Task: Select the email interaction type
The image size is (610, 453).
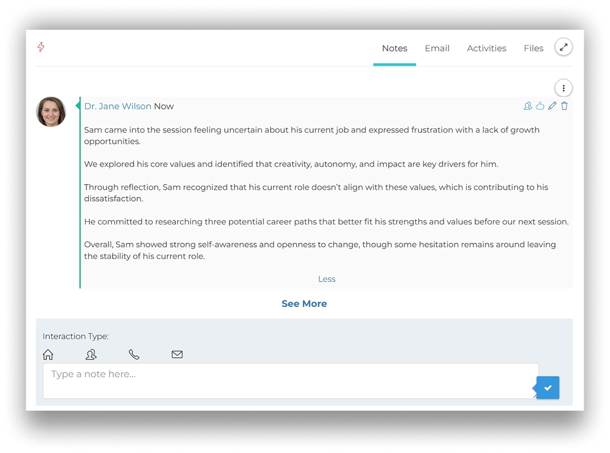Action: 177,354
